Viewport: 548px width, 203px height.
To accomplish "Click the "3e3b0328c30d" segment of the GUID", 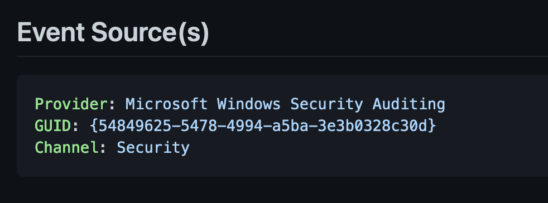I will pyautogui.click(x=373, y=126).
